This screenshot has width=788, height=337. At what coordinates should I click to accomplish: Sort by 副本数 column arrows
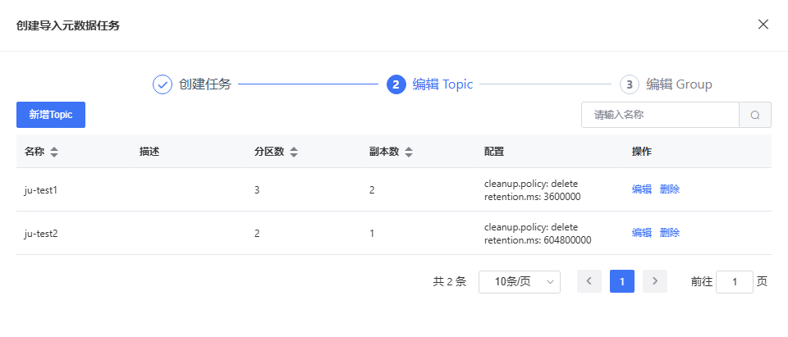point(409,152)
